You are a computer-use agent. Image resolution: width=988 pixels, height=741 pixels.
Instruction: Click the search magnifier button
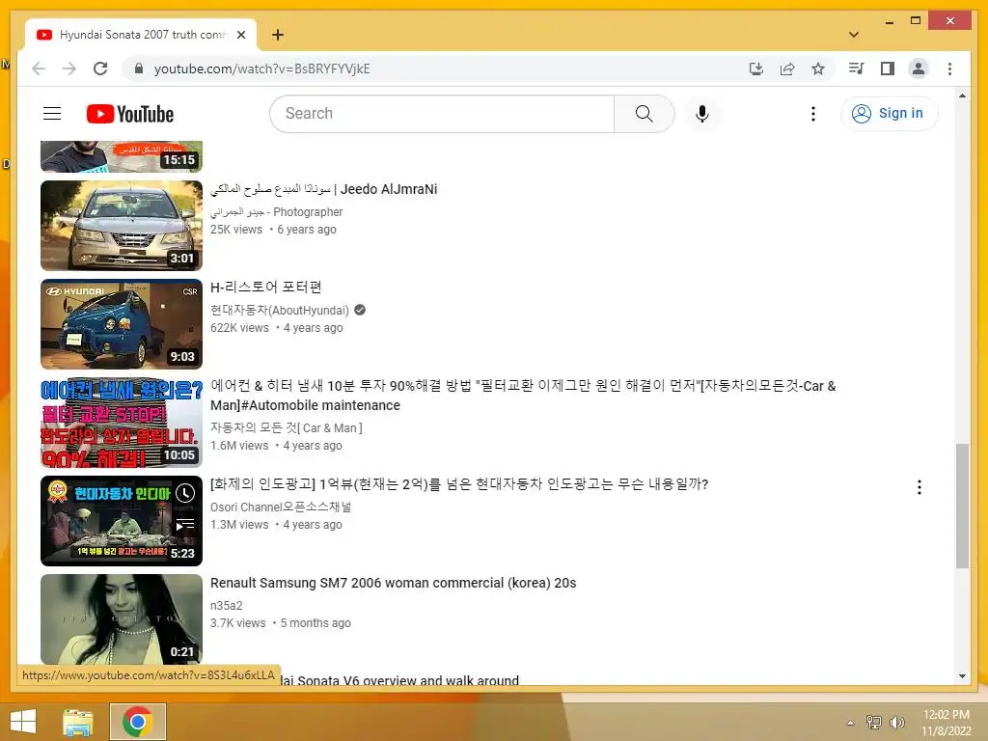point(644,114)
